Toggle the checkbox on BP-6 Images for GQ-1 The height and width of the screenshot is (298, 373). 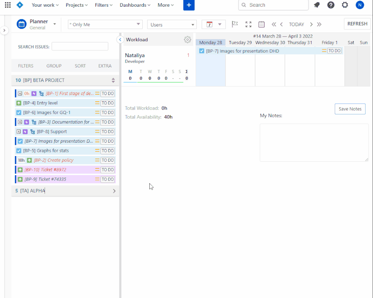click(x=18, y=112)
